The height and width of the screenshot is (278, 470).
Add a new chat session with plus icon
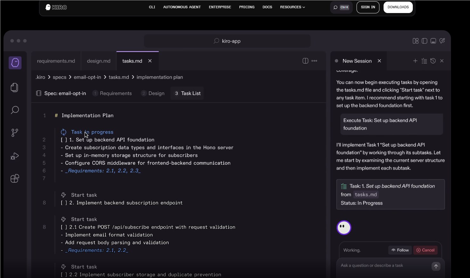[415, 61]
